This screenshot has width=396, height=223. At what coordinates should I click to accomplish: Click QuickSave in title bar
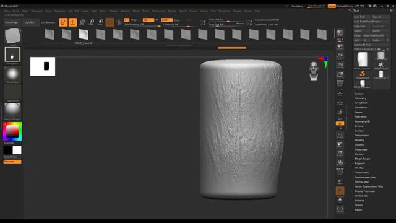coord(297,6)
